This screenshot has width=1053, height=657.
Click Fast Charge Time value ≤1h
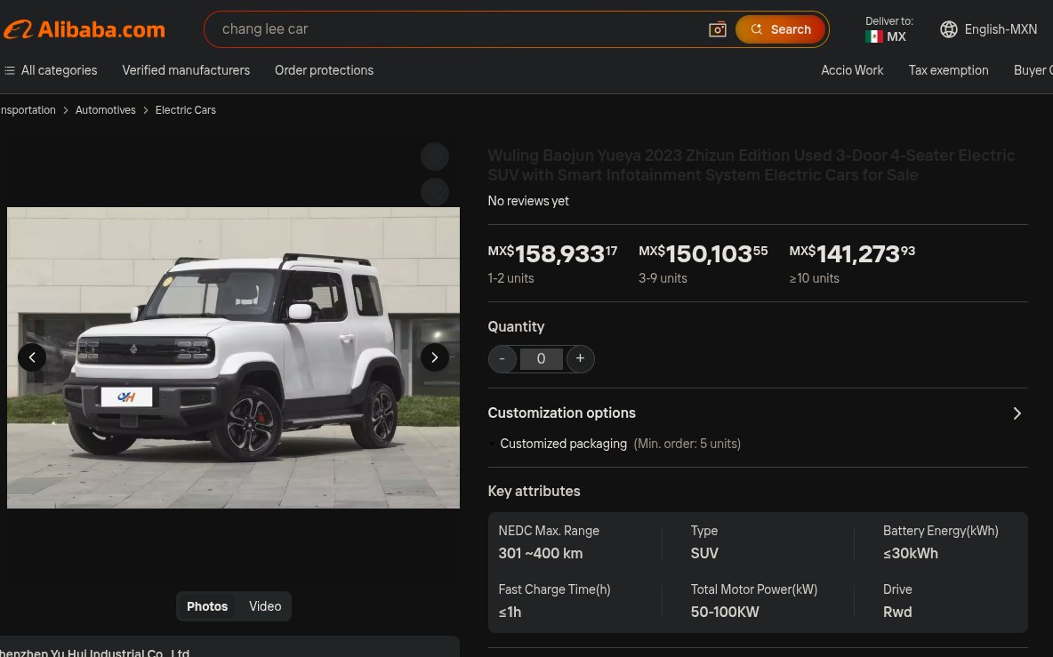point(510,613)
